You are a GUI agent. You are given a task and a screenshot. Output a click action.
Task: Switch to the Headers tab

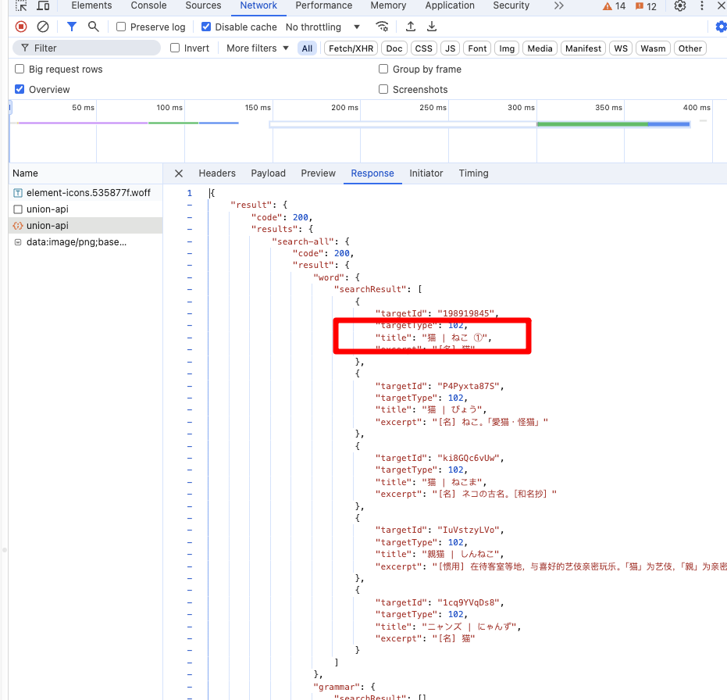(217, 173)
